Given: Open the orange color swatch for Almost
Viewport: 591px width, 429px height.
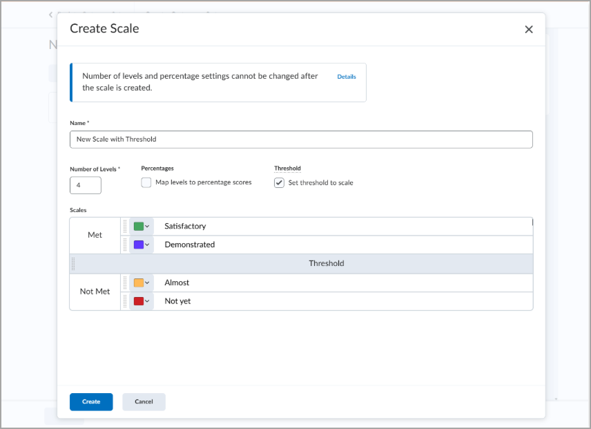Looking at the screenshot, I should point(139,283).
